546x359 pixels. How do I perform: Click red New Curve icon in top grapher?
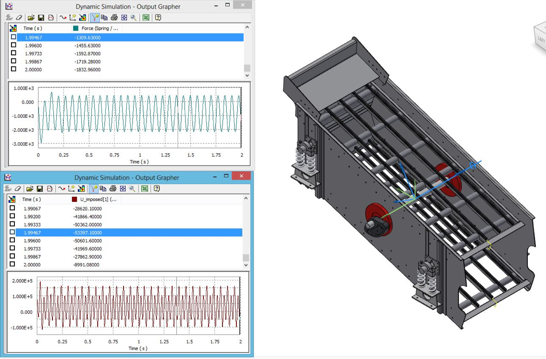pos(62,18)
